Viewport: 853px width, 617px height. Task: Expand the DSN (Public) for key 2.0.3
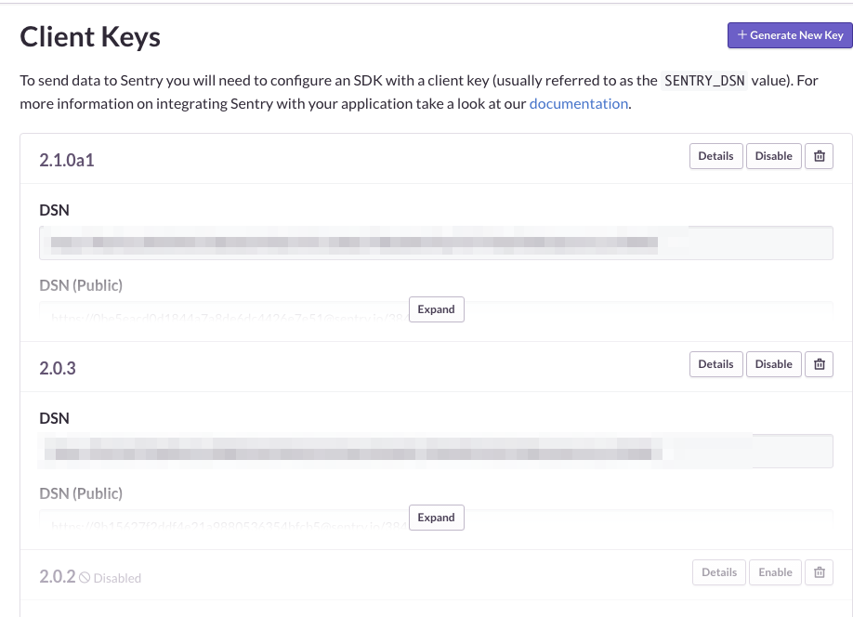click(x=436, y=517)
